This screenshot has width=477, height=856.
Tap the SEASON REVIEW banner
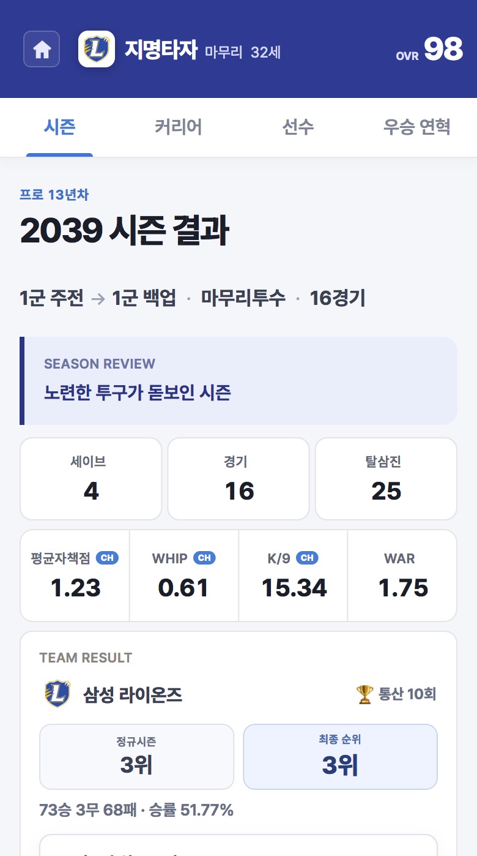(239, 381)
